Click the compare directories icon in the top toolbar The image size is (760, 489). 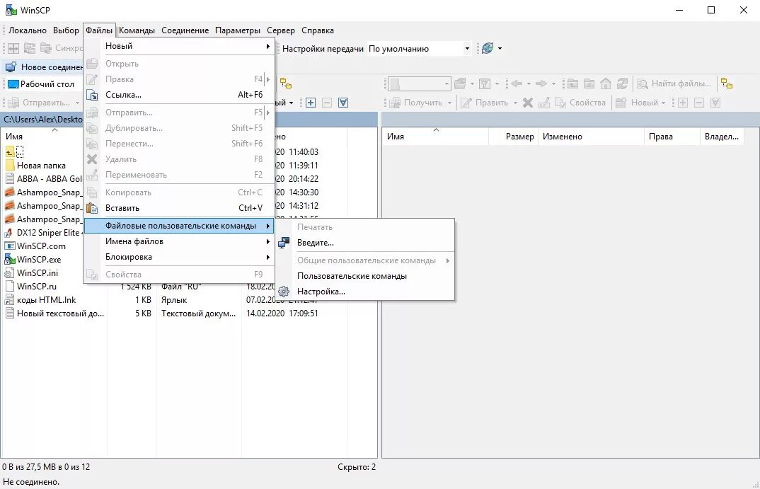(x=13, y=48)
